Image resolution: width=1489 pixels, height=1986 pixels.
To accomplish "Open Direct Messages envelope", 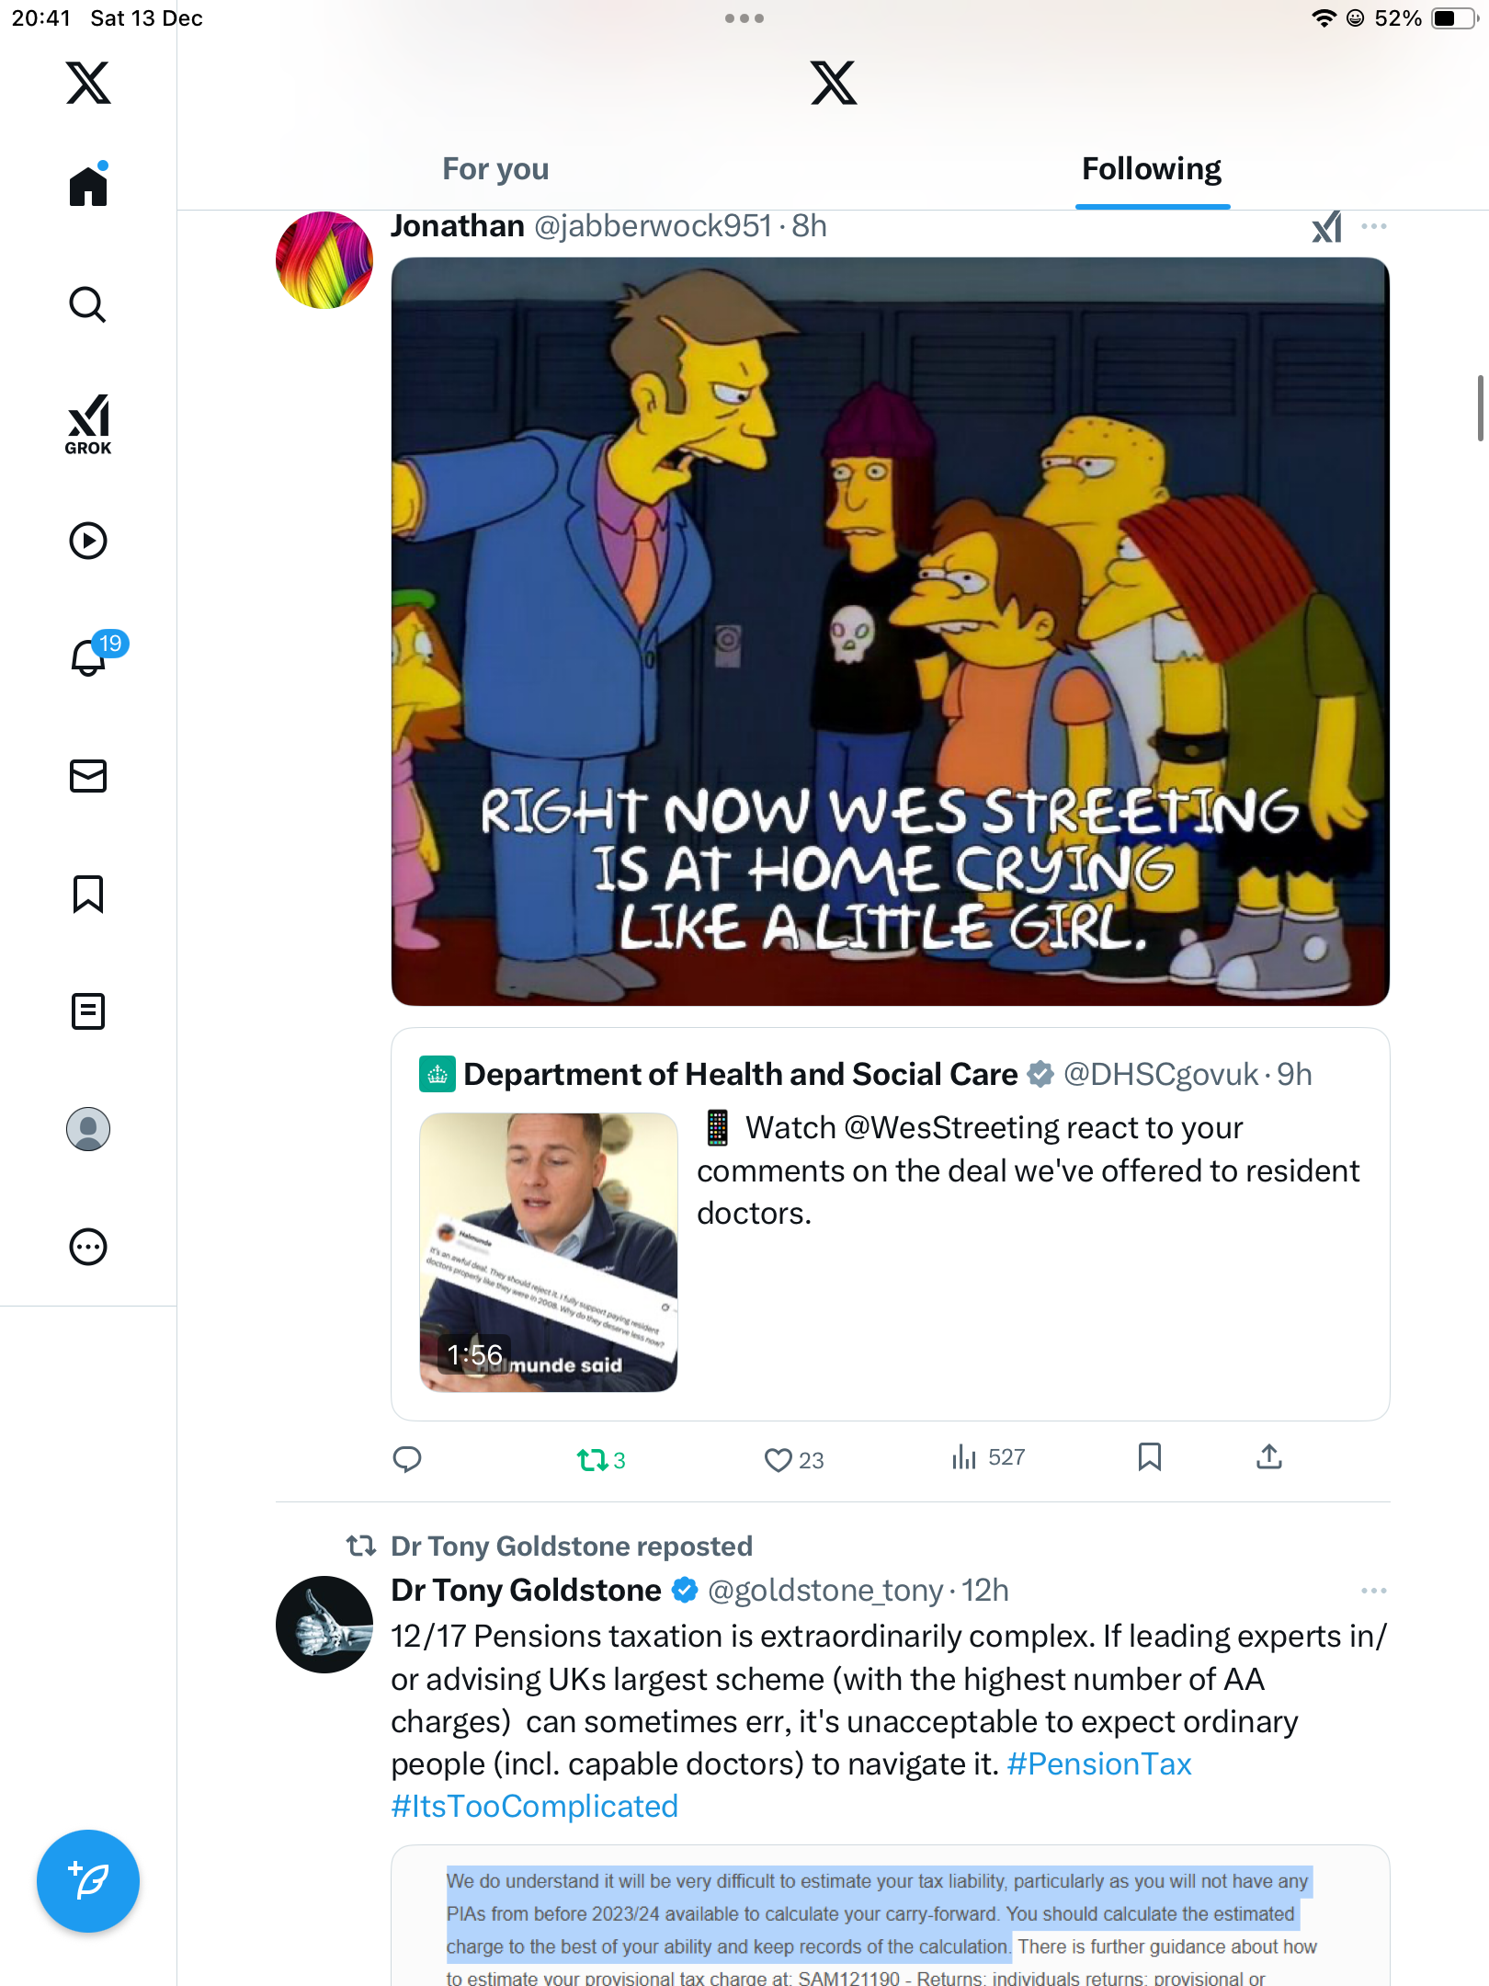I will (88, 776).
